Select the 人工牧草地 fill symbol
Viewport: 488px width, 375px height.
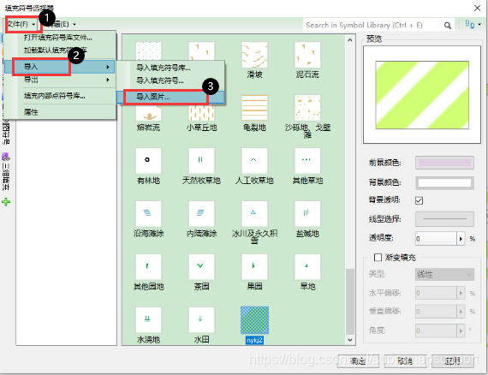coord(254,166)
